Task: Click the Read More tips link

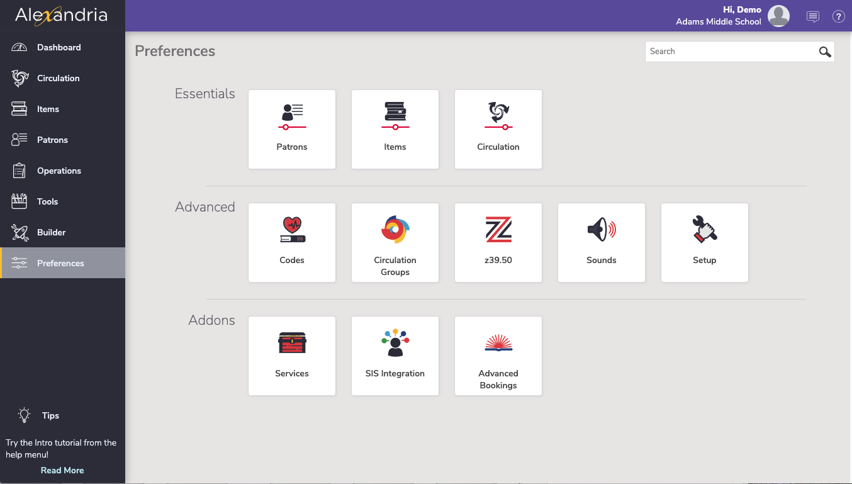Action: click(x=62, y=470)
